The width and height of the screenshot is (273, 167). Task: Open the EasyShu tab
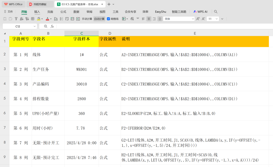[x=160, y=12]
